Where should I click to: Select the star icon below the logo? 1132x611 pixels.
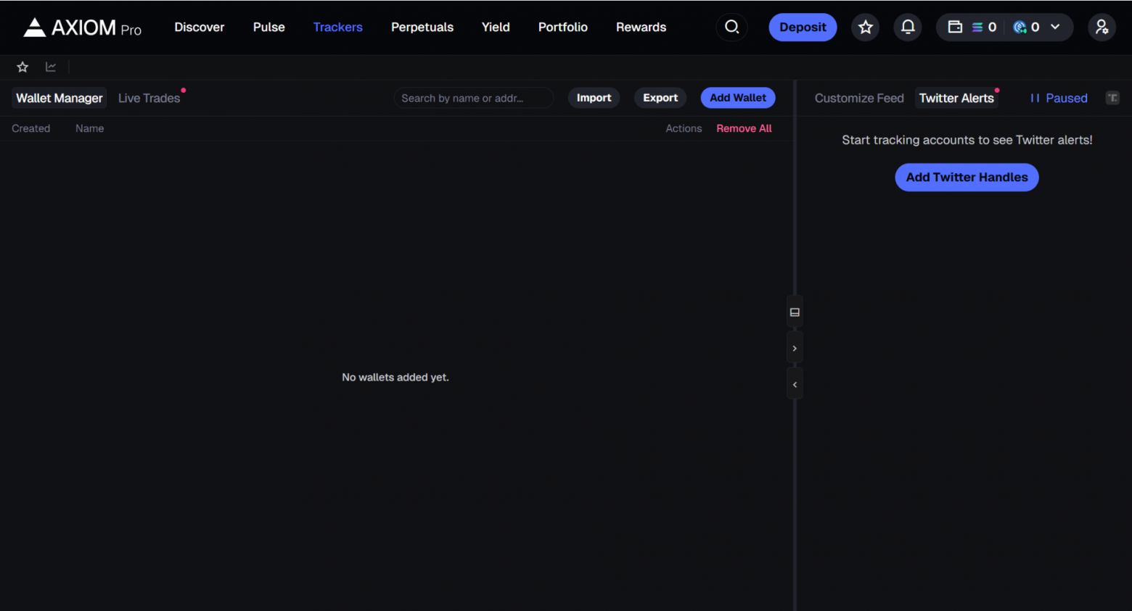click(x=22, y=66)
